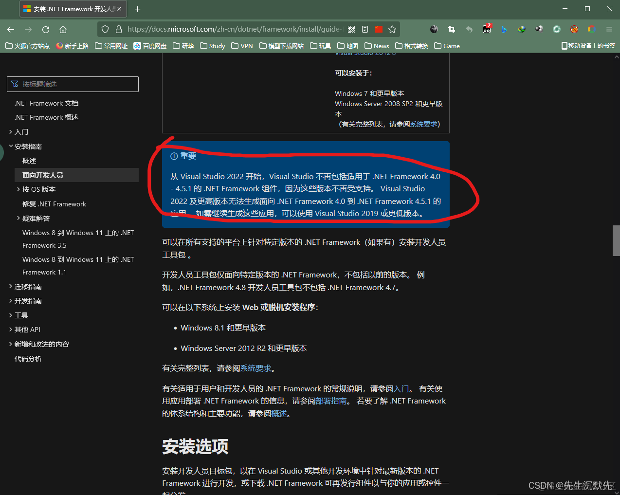Show site security padlock info
Viewport: 620px width, 495px height.
pyautogui.click(x=118, y=29)
